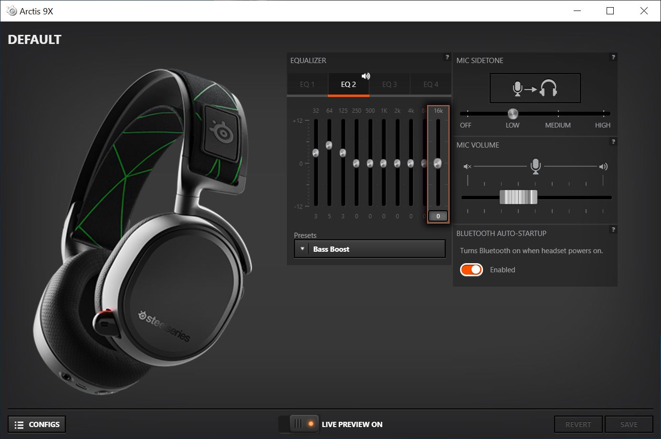Image resolution: width=661 pixels, height=439 pixels.
Task: Open the Bluetooth Auto-Startup help question mark
Action: [x=613, y=230]
